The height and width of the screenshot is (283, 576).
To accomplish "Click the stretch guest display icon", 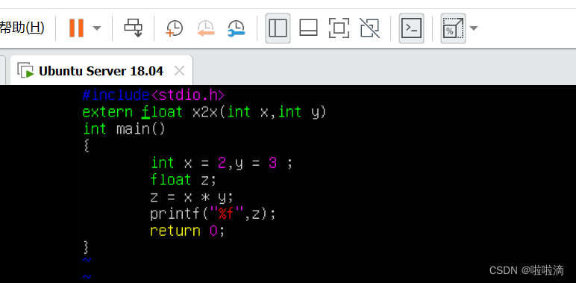I will 454,28.
